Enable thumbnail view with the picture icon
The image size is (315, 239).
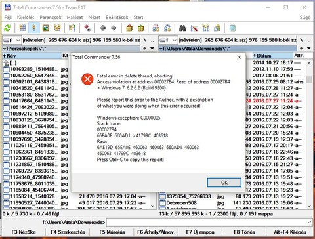(46, 28)
